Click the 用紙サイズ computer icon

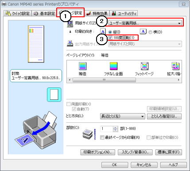(x=70, y=24)
